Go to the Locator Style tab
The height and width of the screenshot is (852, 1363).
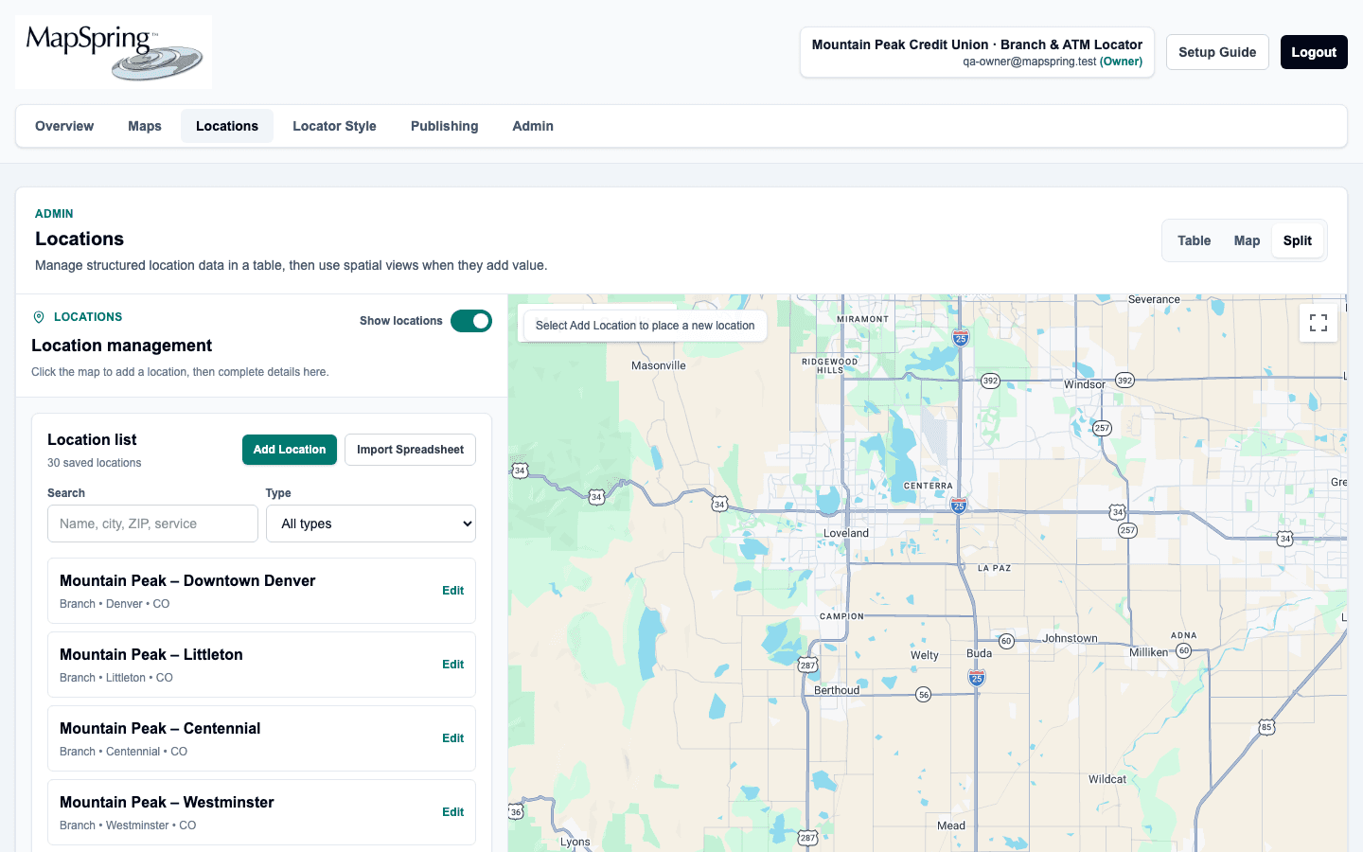pyautogui.click(x=334, y=126)
